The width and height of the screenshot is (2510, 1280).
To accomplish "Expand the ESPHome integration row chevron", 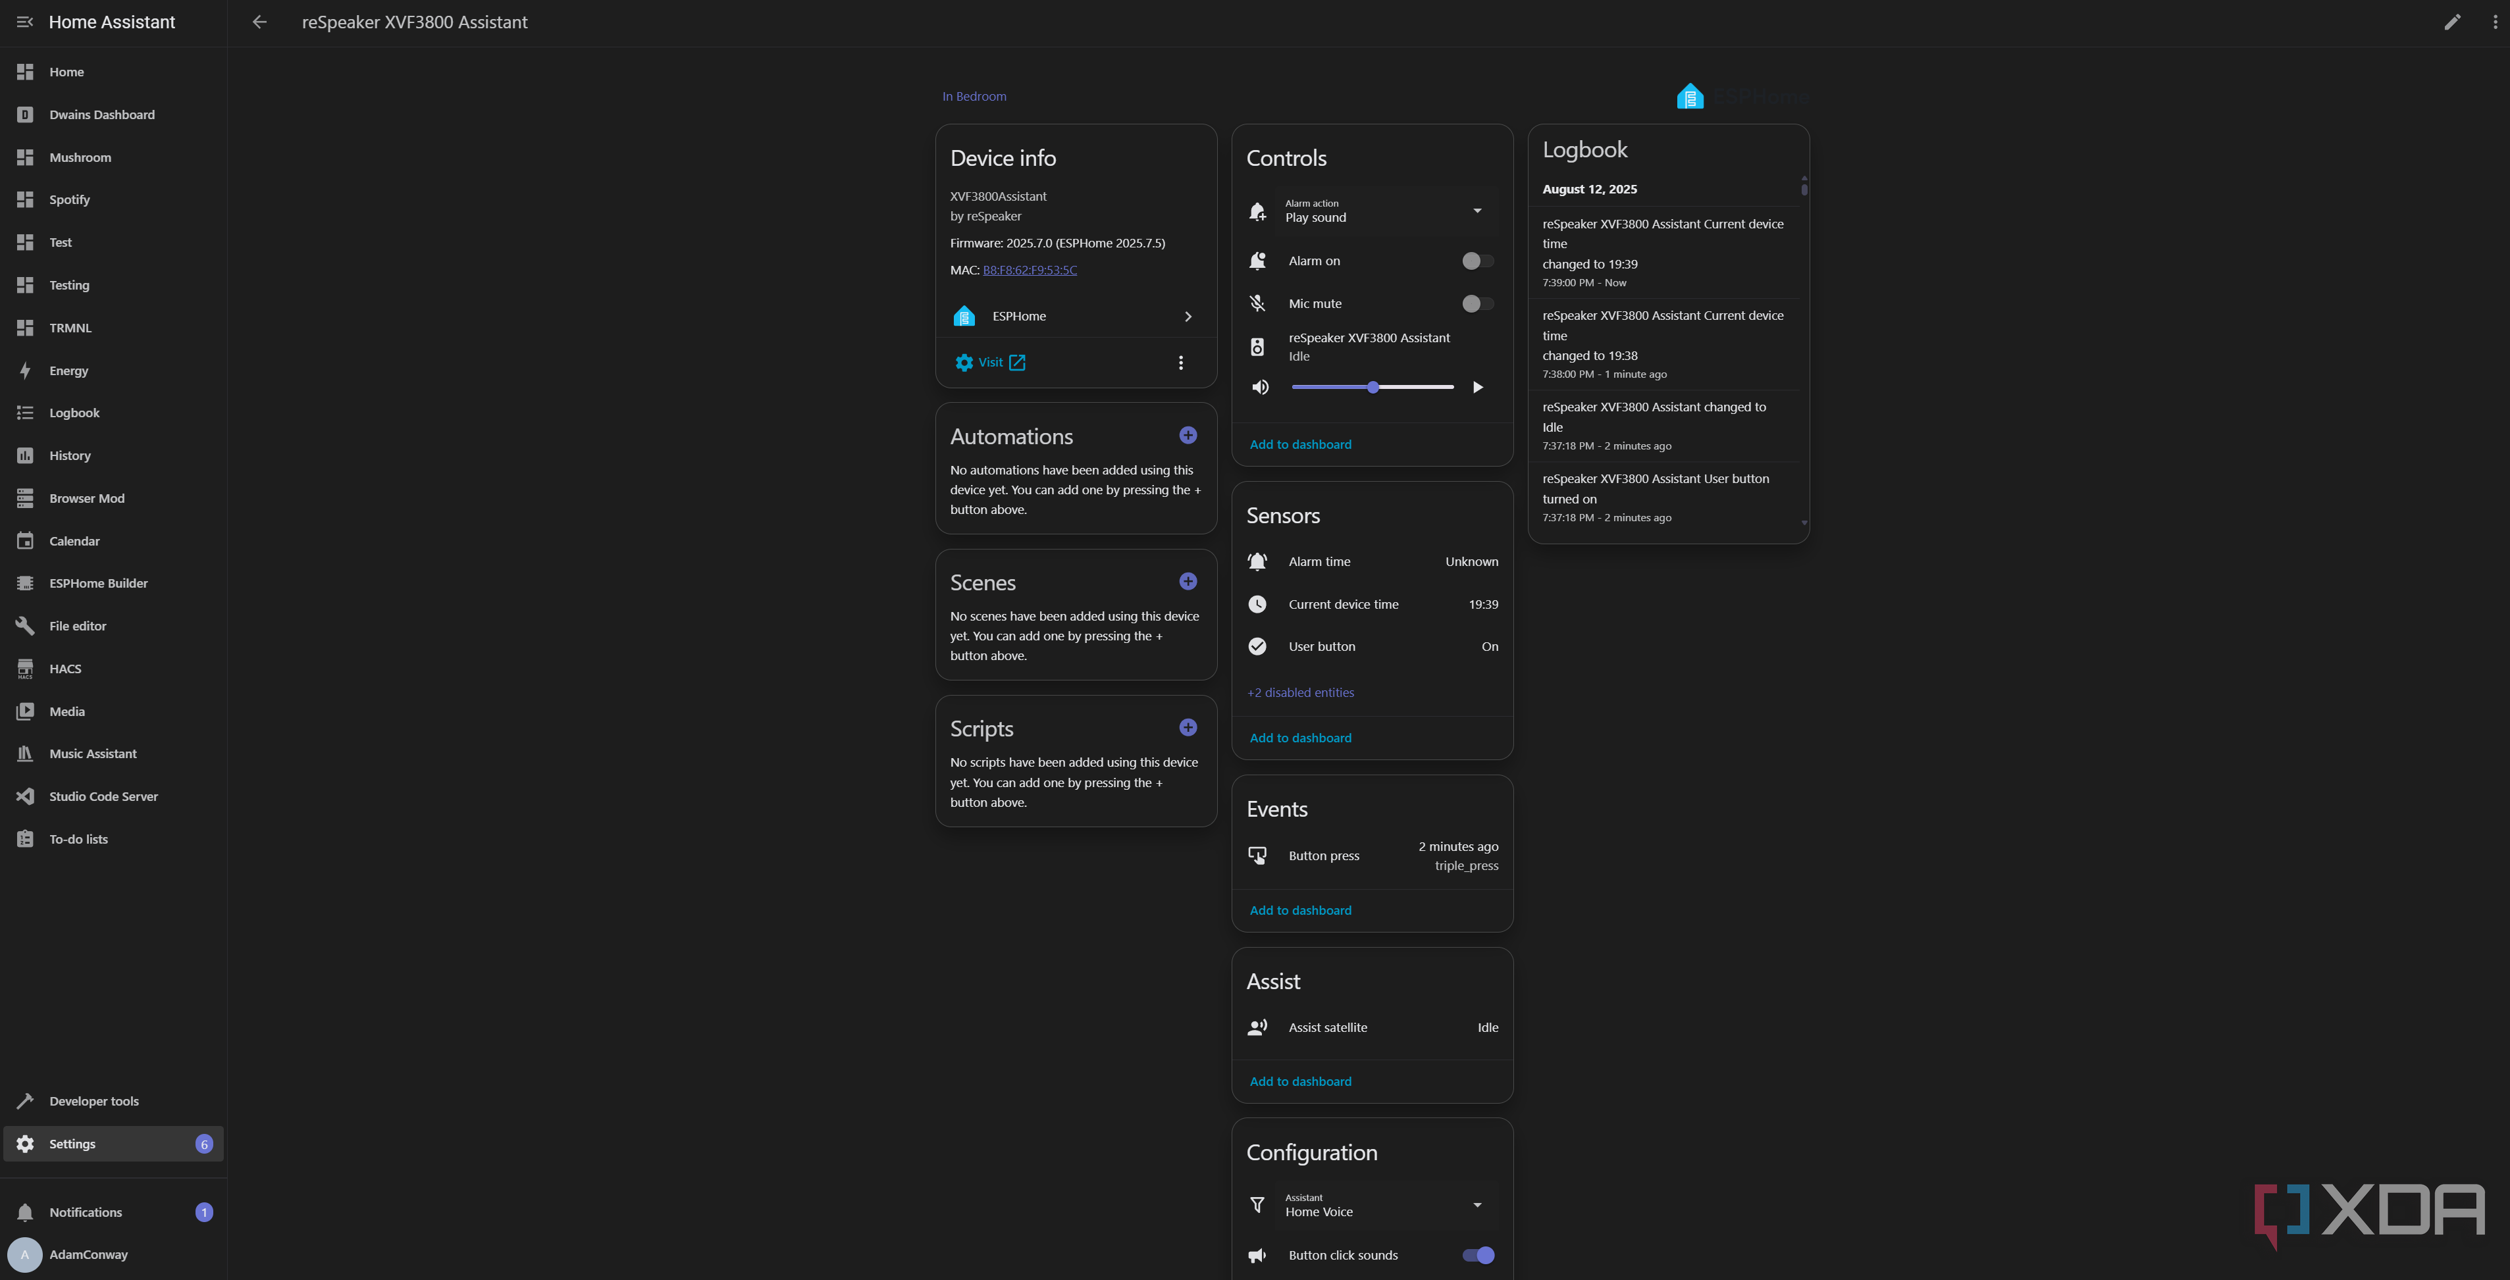I will point(1188,317).
